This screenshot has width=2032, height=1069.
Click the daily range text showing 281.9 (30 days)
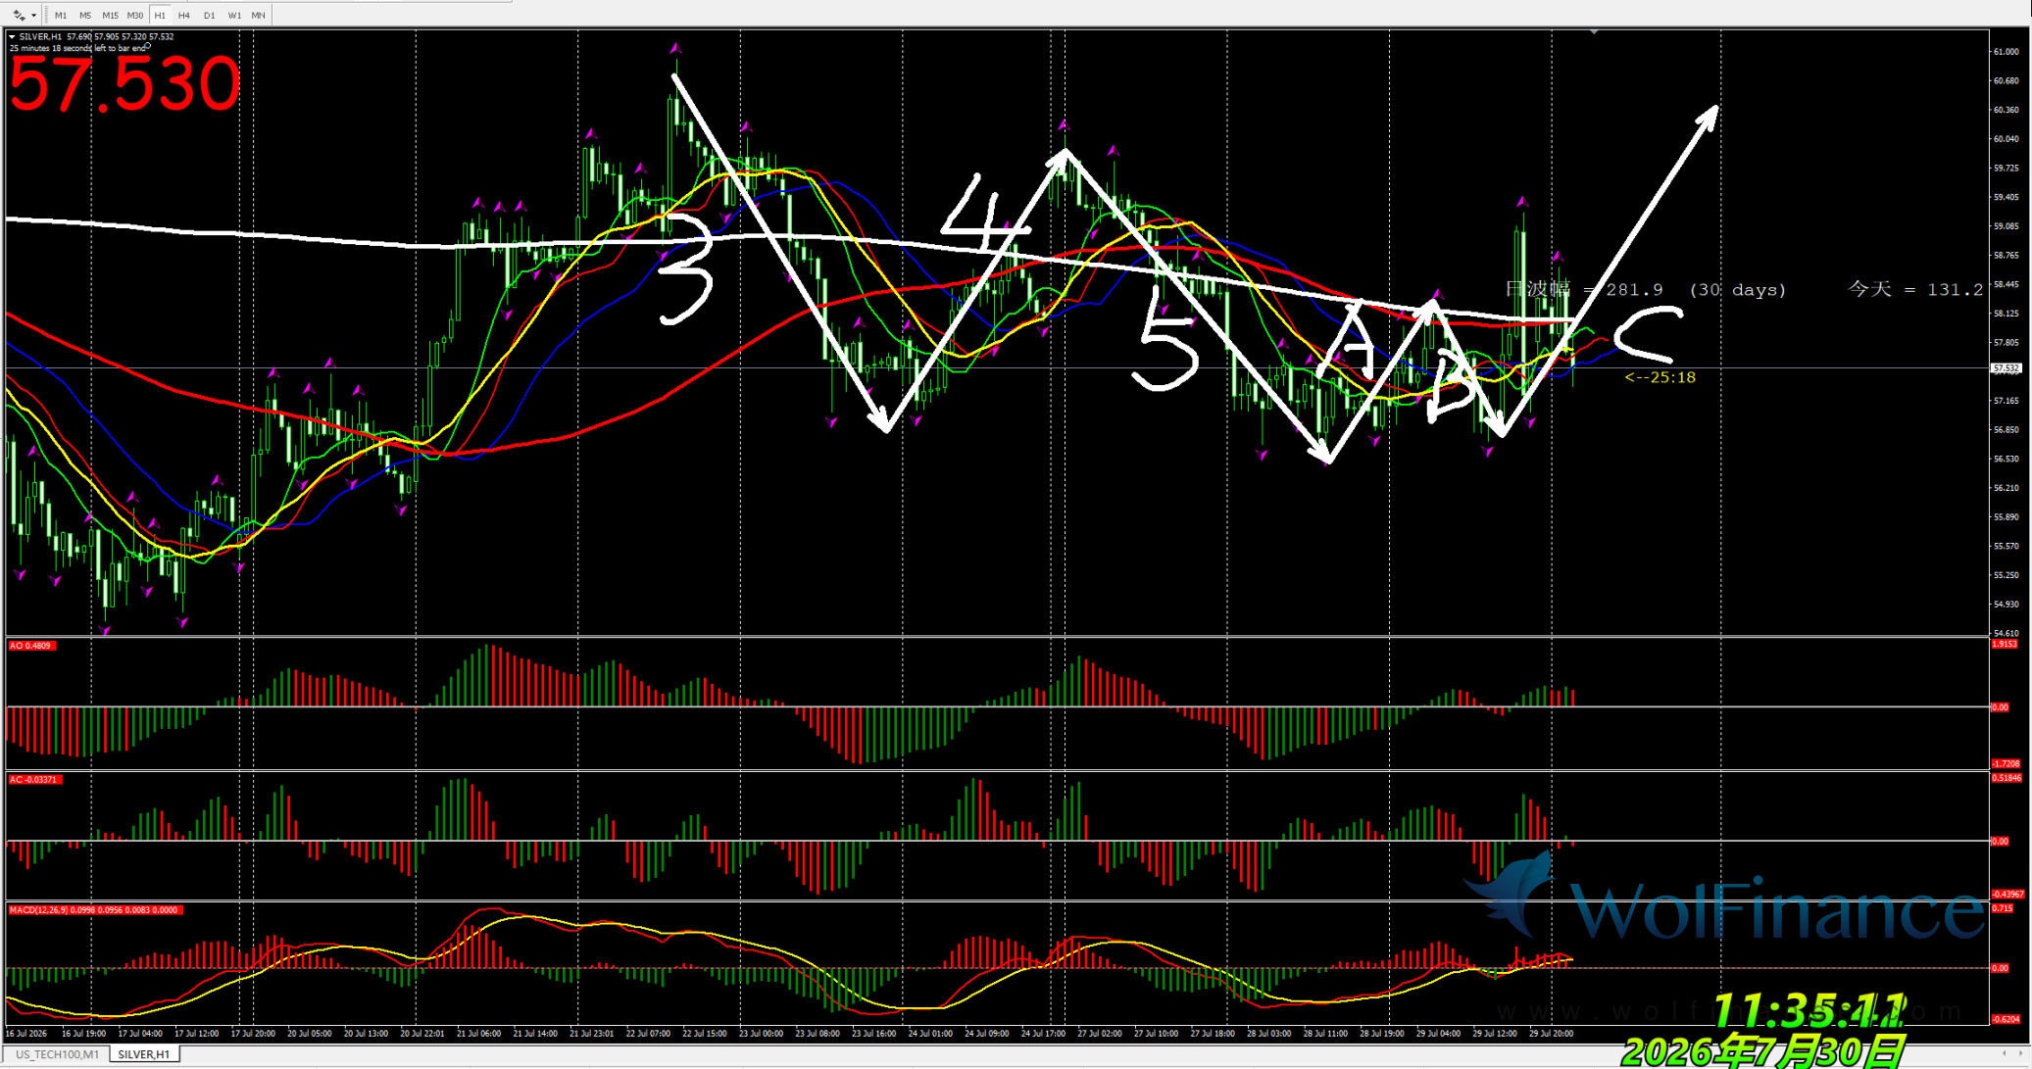(x=1646, y=289)
